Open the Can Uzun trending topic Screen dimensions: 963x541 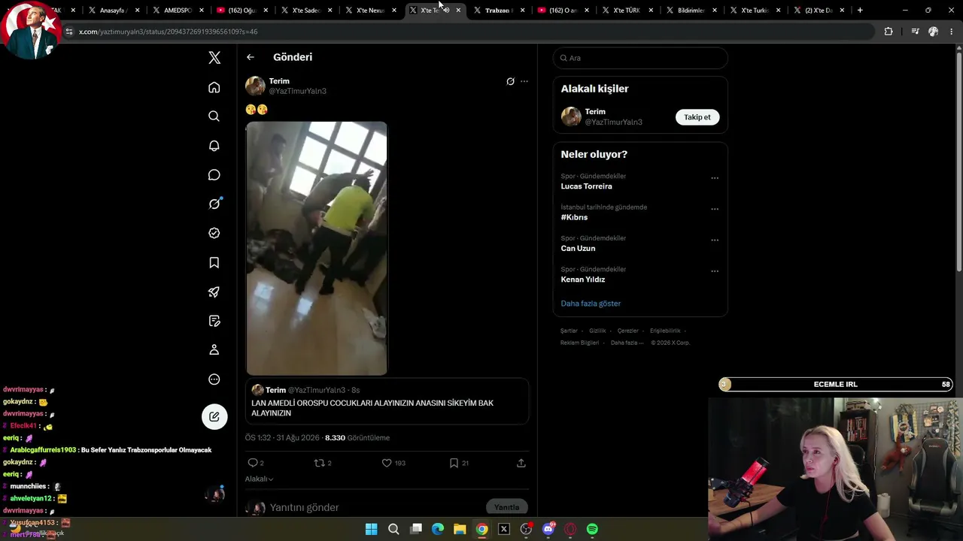pos(578,249)
